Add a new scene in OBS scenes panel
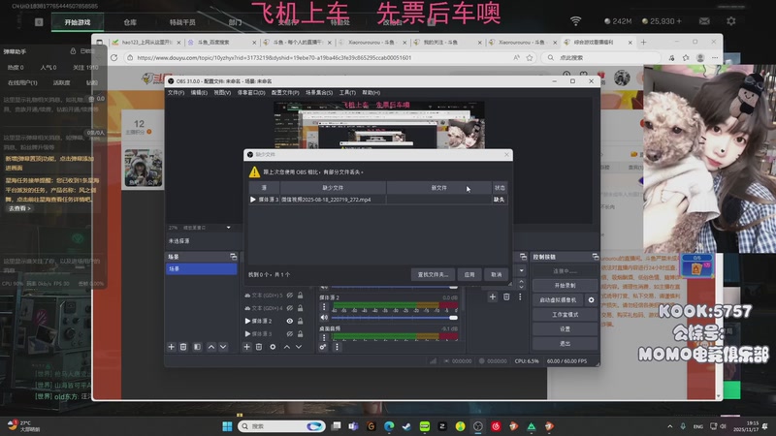The image size is (776, 436). point(172,347)
